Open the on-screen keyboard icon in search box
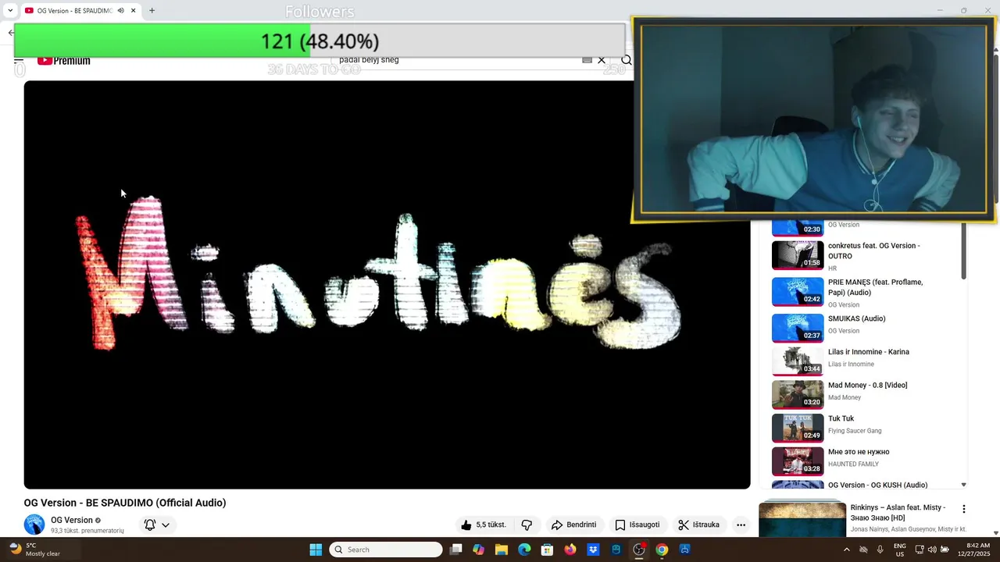The image size is (1000, 562). pos(587,60)
